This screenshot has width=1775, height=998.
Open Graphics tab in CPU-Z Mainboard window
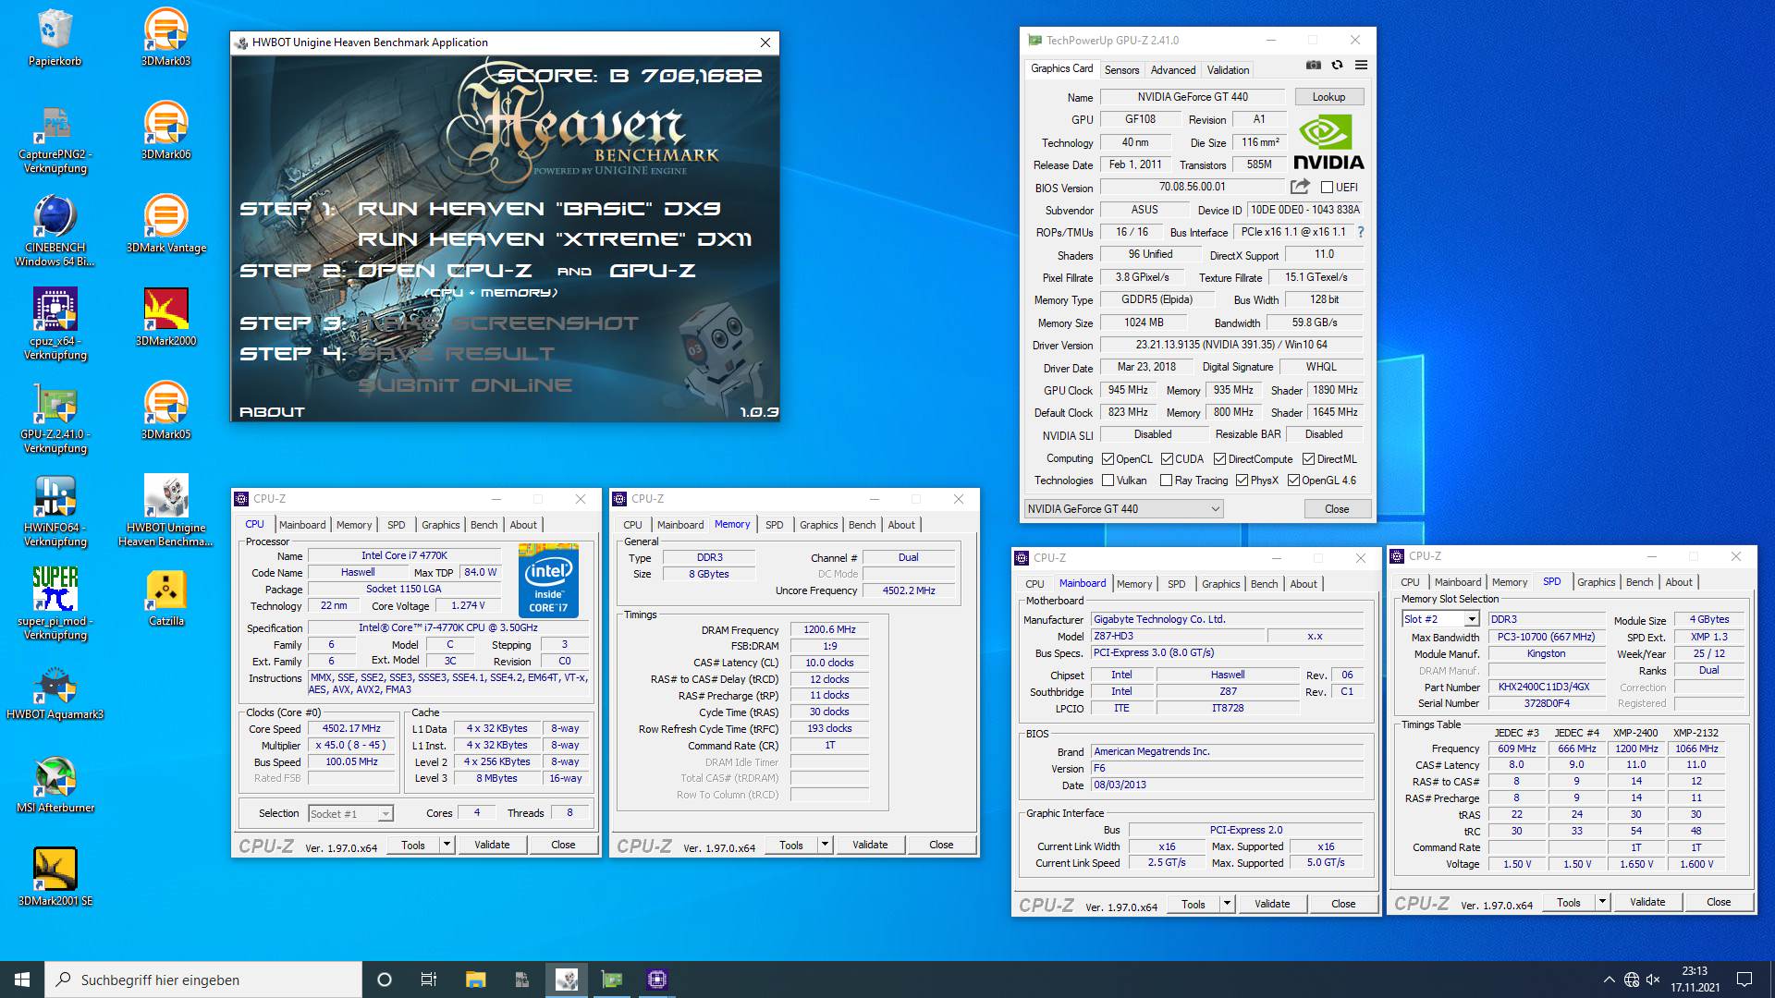pyautogui.click(x=1220, y=584)
